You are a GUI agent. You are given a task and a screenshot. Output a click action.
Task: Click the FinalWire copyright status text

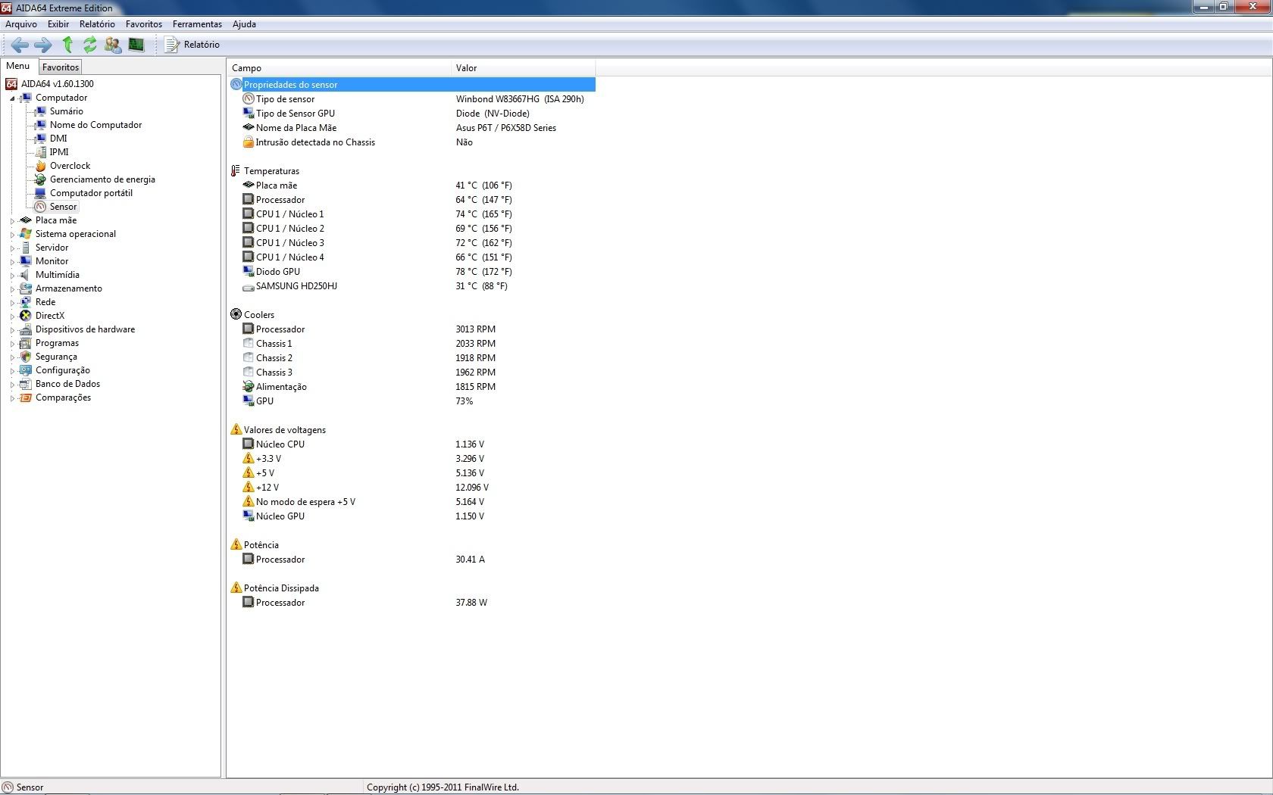pos(443,787)
